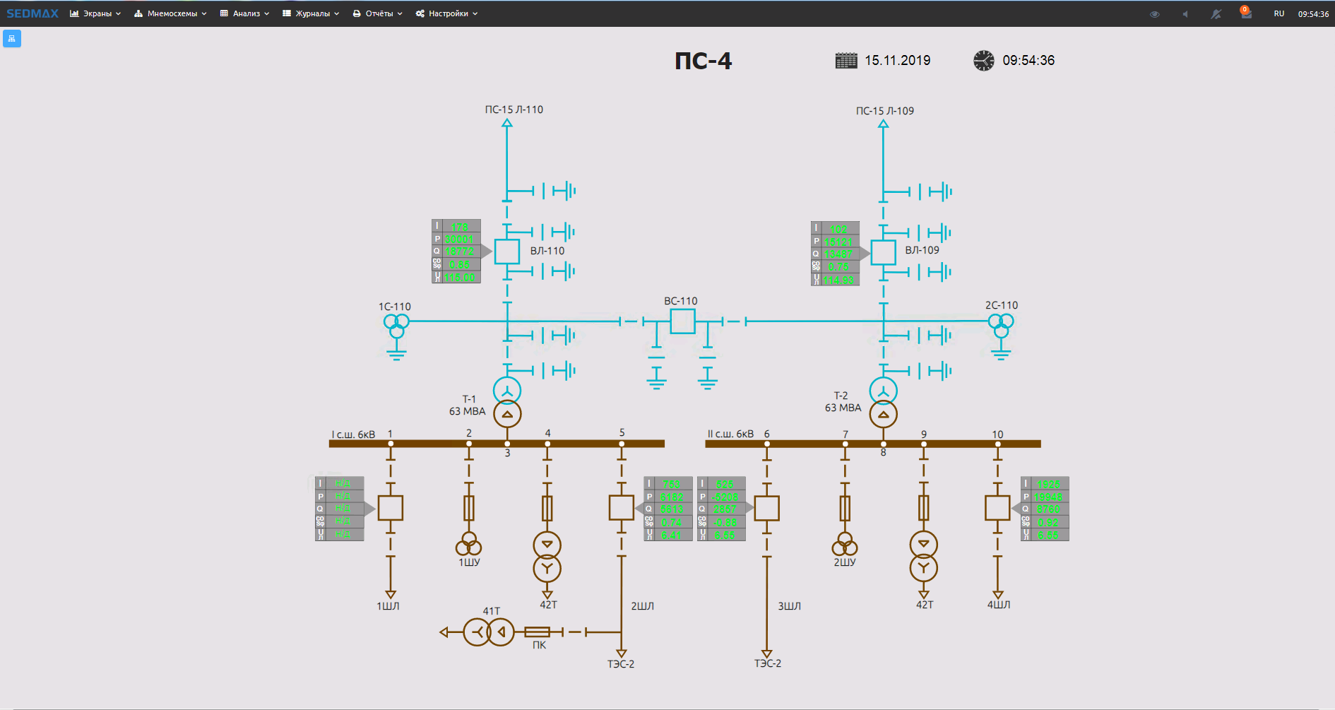Click the ВЛ-110 measurements data panel
Viewport: 1335px width, 710px height.
(x=456, y=252)
